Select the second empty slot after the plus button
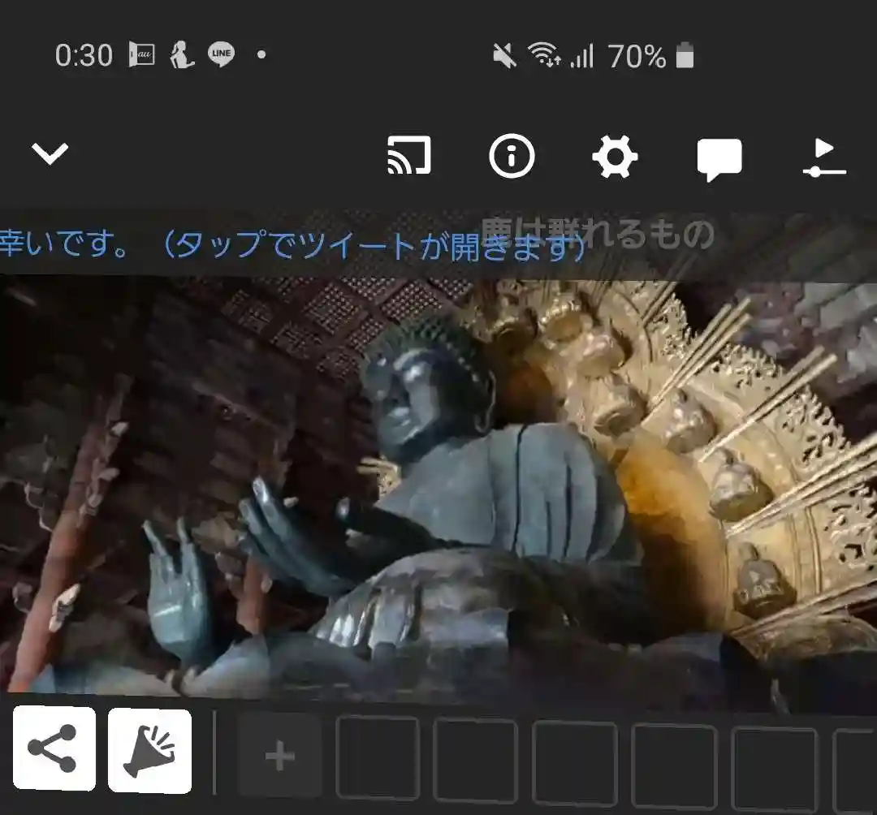 476,759
